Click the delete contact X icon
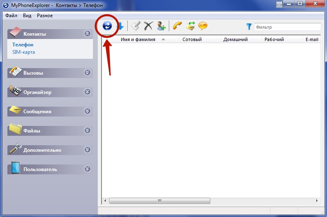The image size is (327, 217). [x=148, y=26]
